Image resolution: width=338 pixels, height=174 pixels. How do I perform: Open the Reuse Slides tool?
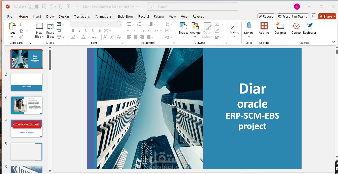(x=50, y=30)
